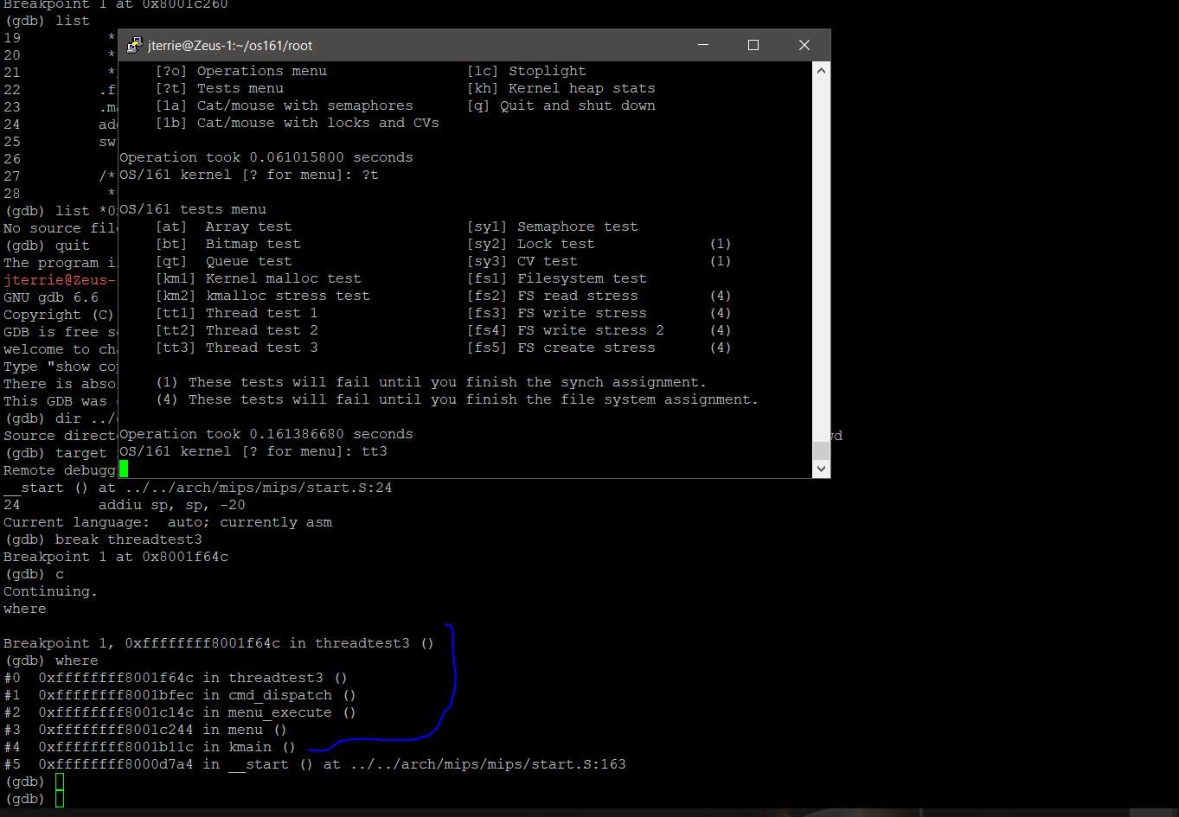The image size is (1179, 817).
Task: Click '[1b] Cat/mouse with locks and CVs' line
Action: 298,123
